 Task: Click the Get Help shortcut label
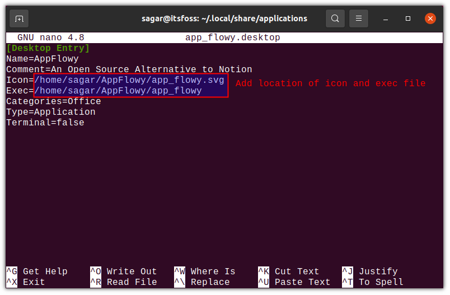[x=45, y=271]
